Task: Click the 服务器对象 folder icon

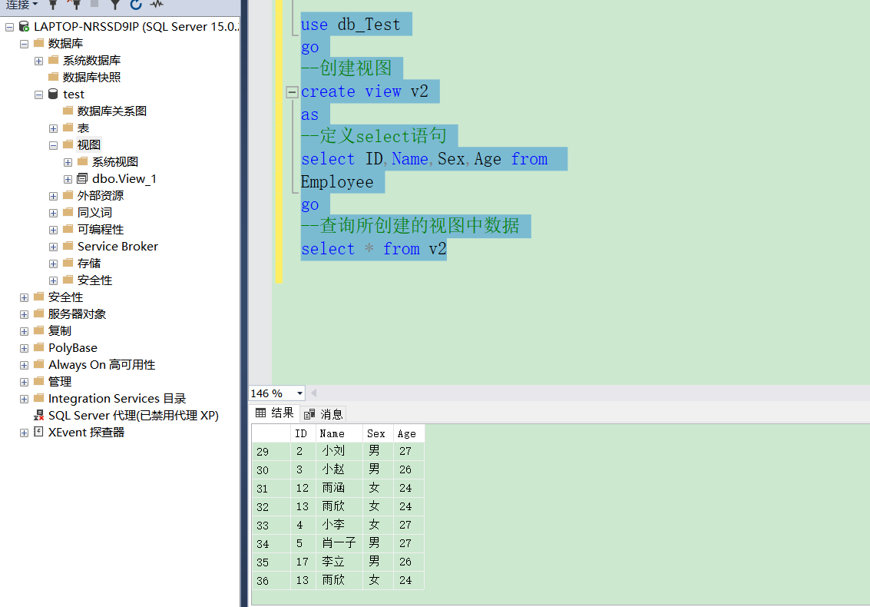Action: 39,313
